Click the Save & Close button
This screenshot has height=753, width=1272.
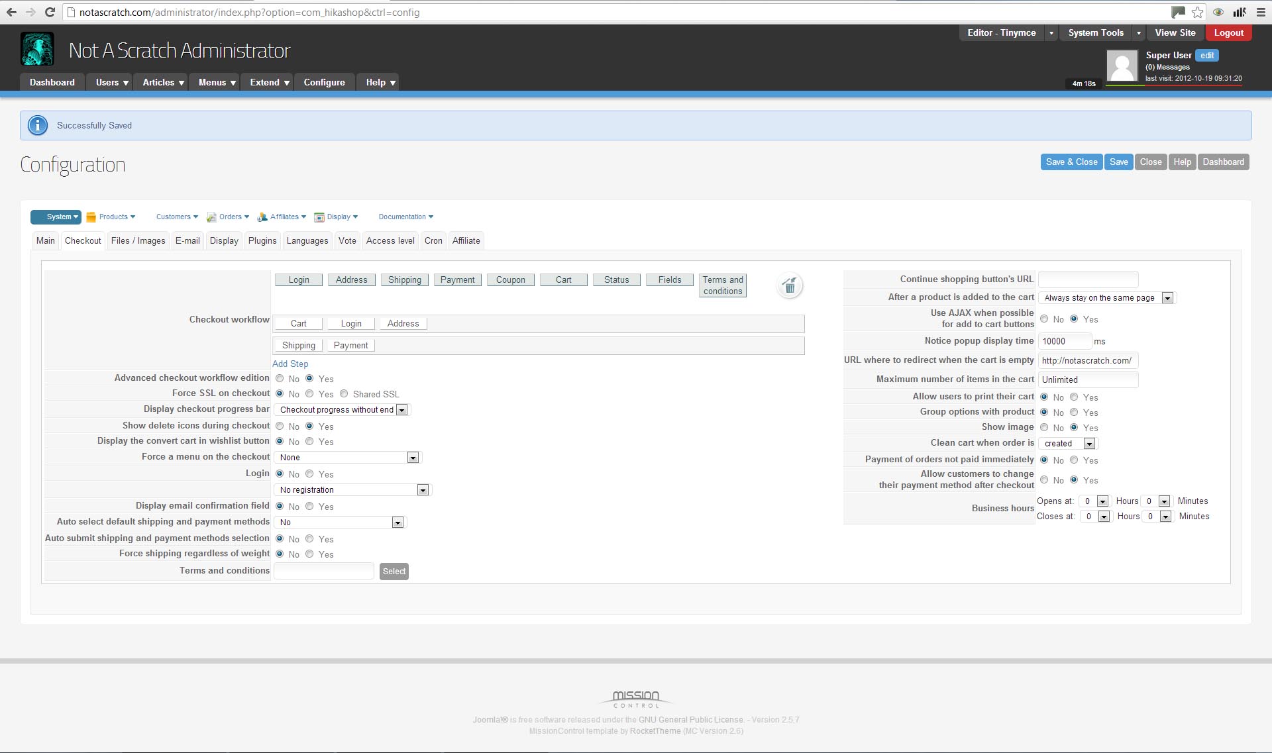pyautogui.click(x=1071, y=162)
